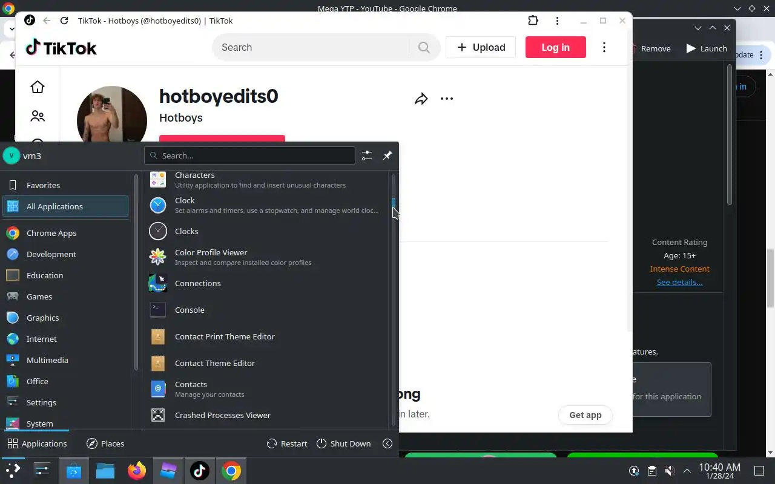Open the Multimedia category
This screenshot has height=484, width=775.
click(x=65, y=360)
